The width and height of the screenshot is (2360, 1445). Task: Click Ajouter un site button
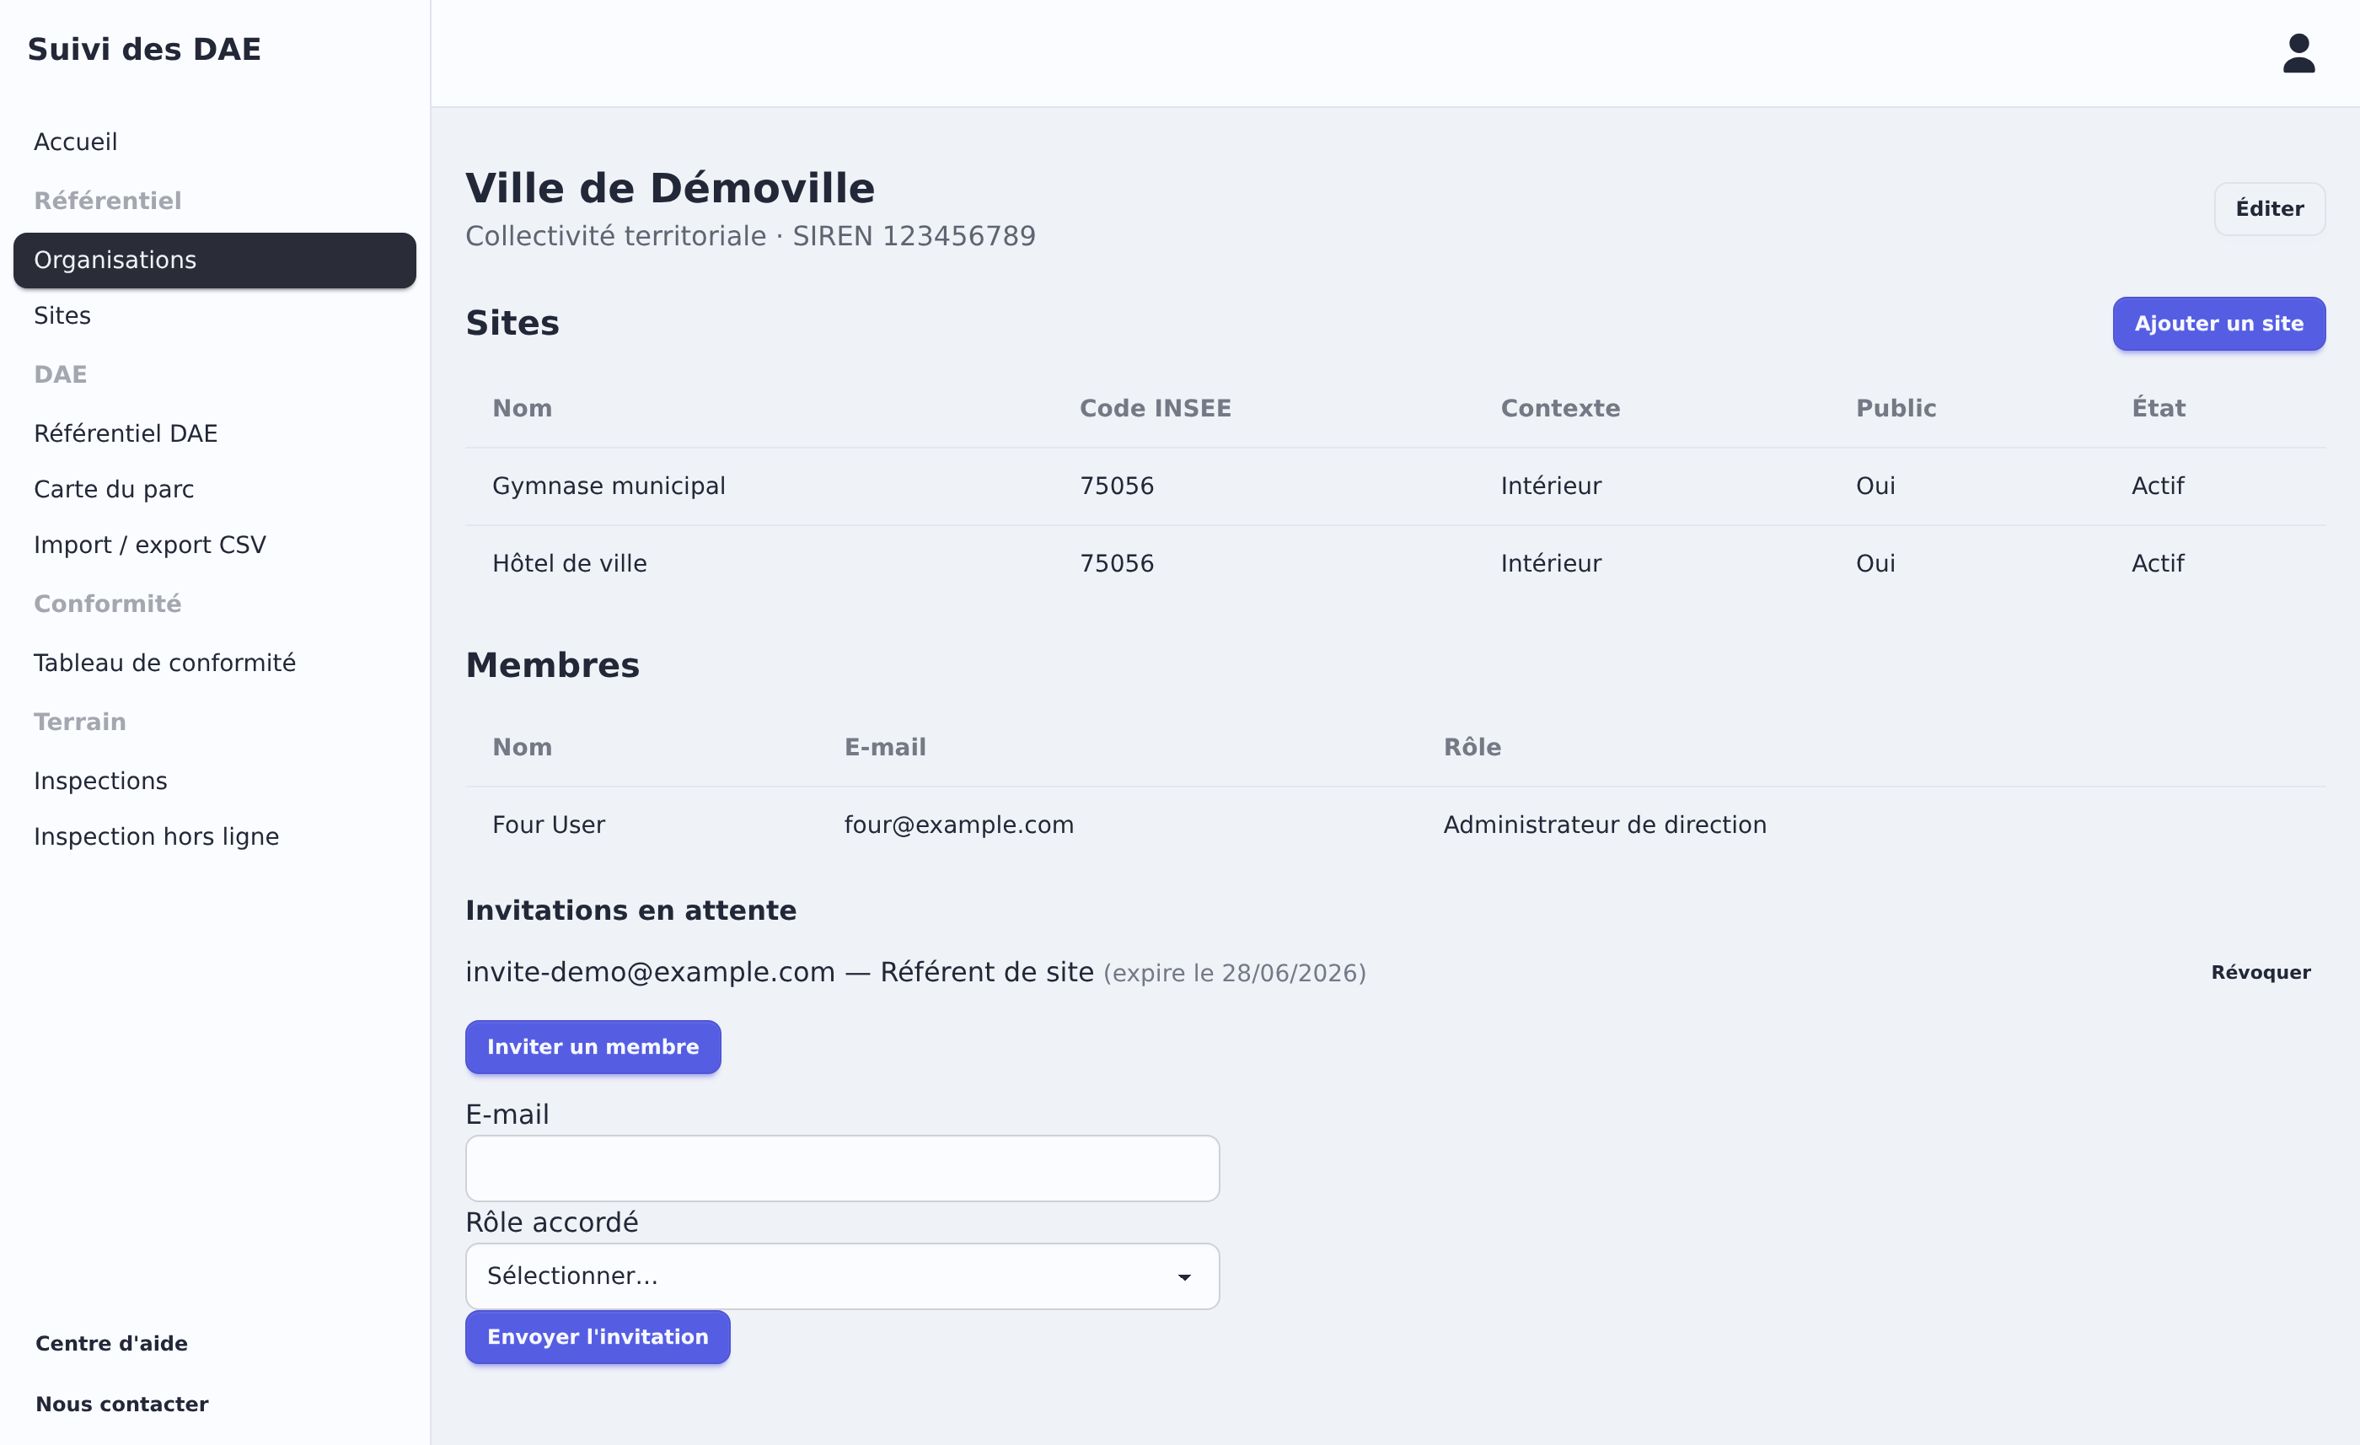click(x=2218, y=323)
